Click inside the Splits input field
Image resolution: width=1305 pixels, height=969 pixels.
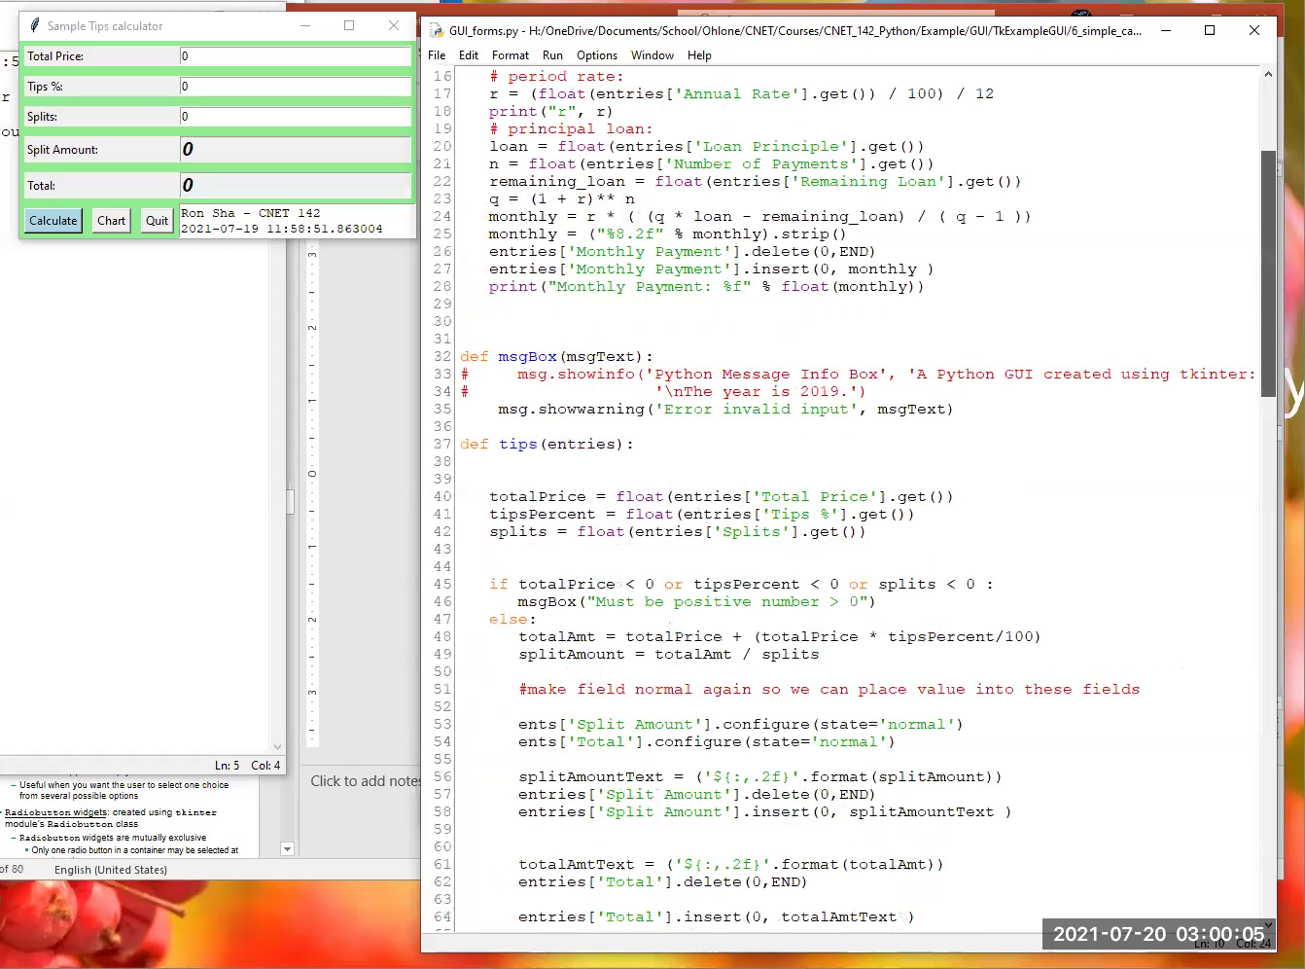click(x=292, y=116)
